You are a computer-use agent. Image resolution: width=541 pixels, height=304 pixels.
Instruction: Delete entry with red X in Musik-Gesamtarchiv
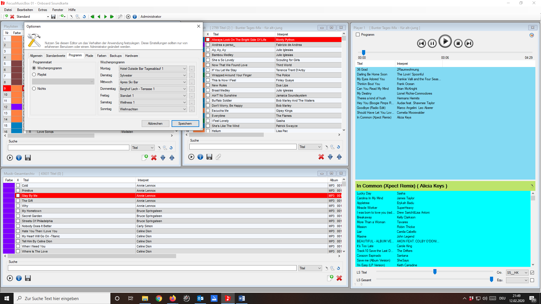click(339, 278)
